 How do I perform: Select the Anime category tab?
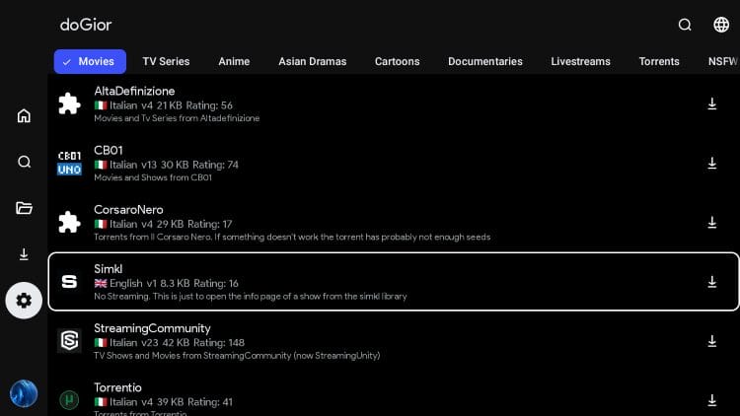tap(234, 61)
